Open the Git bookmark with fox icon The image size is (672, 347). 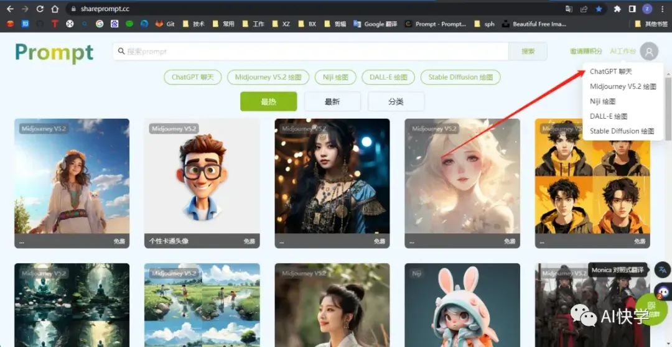pos(165,24)
